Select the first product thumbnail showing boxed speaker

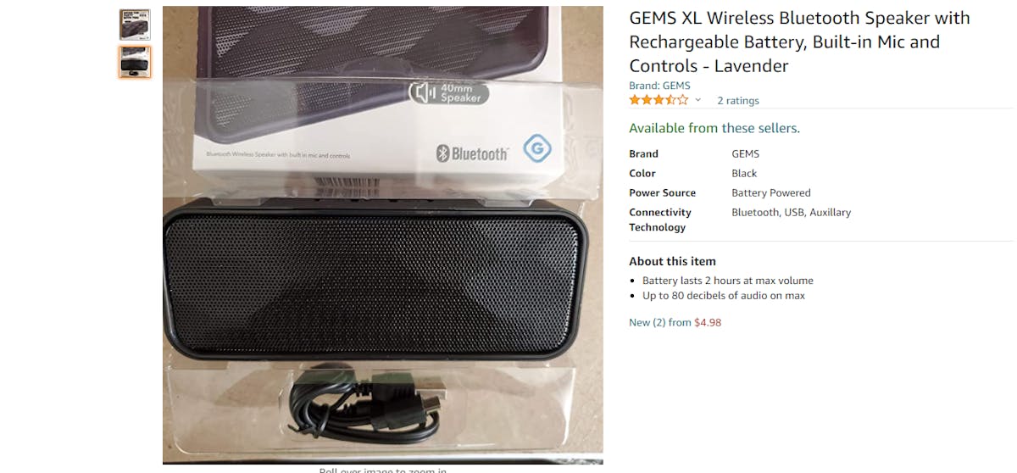click(x=135, y=25)
